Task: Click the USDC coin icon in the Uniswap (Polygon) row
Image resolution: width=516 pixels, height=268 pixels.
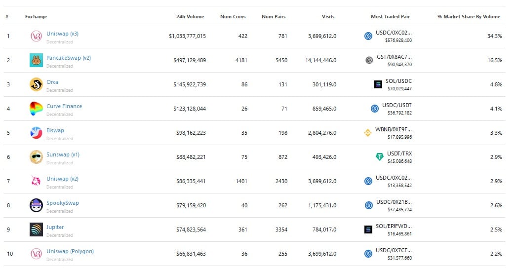Action: [368, 254]
